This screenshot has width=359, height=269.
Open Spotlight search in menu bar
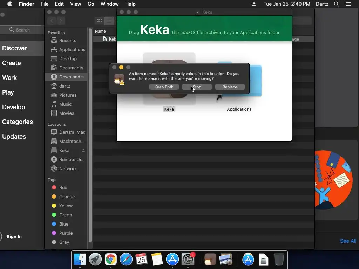(336, 4)
